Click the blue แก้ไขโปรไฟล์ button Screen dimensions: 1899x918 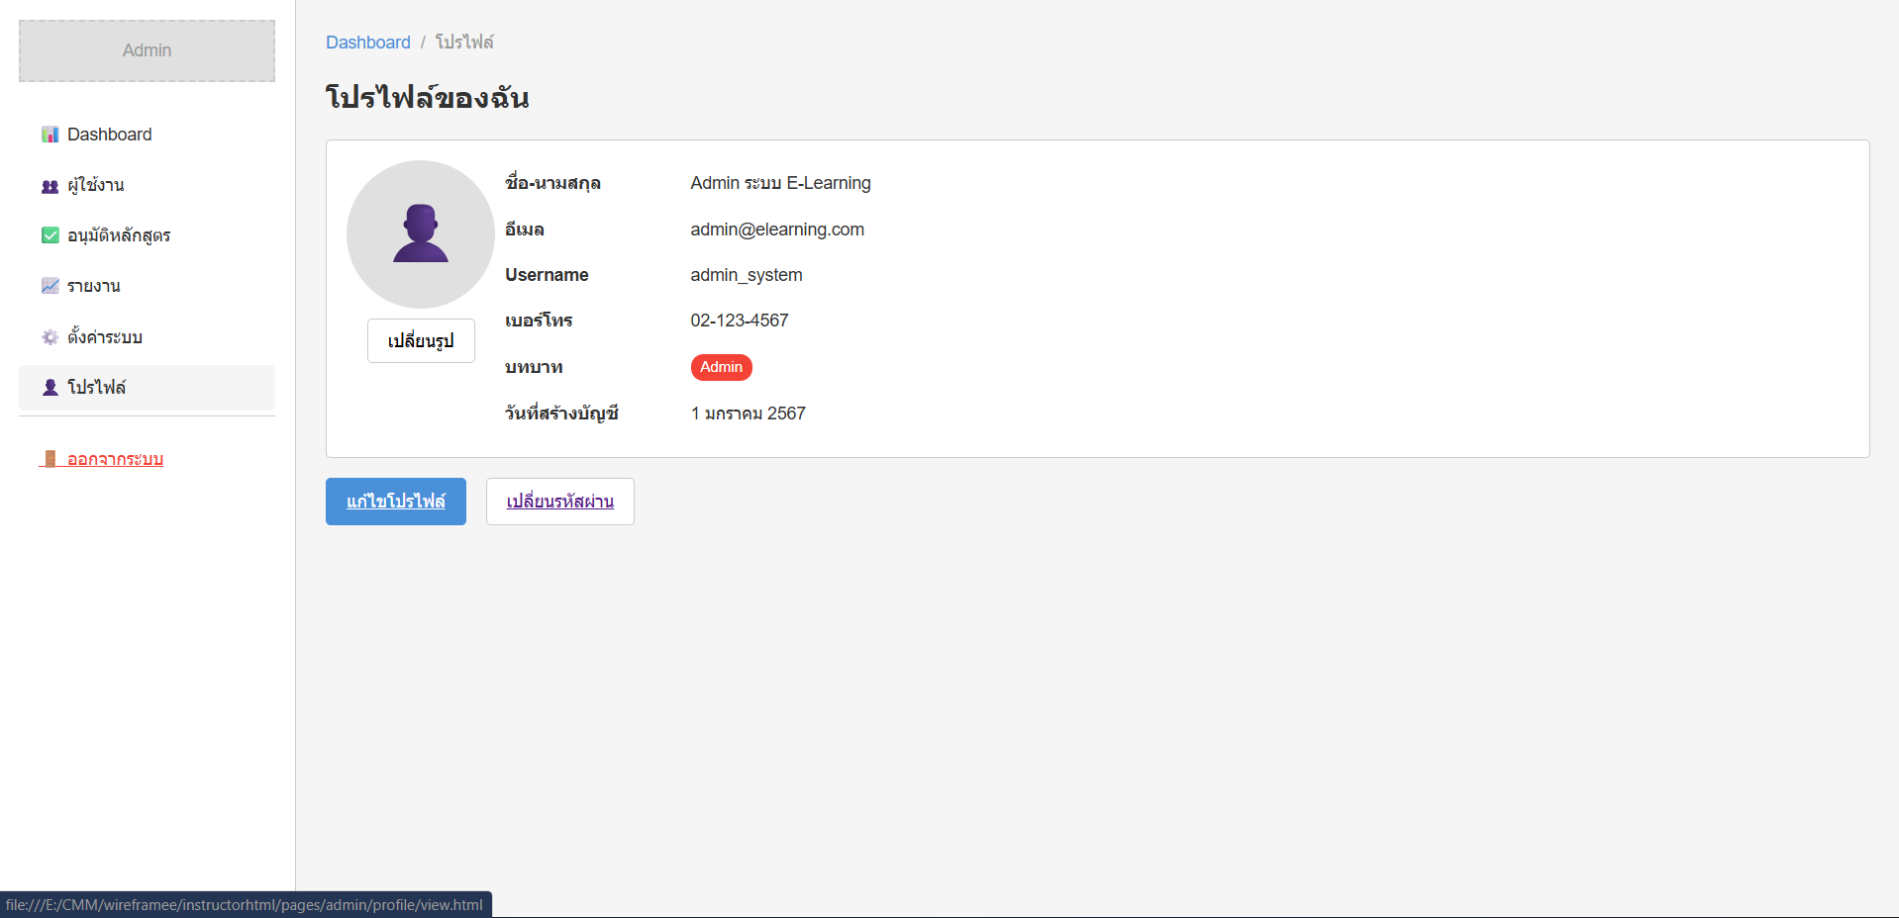coord(395,502)
